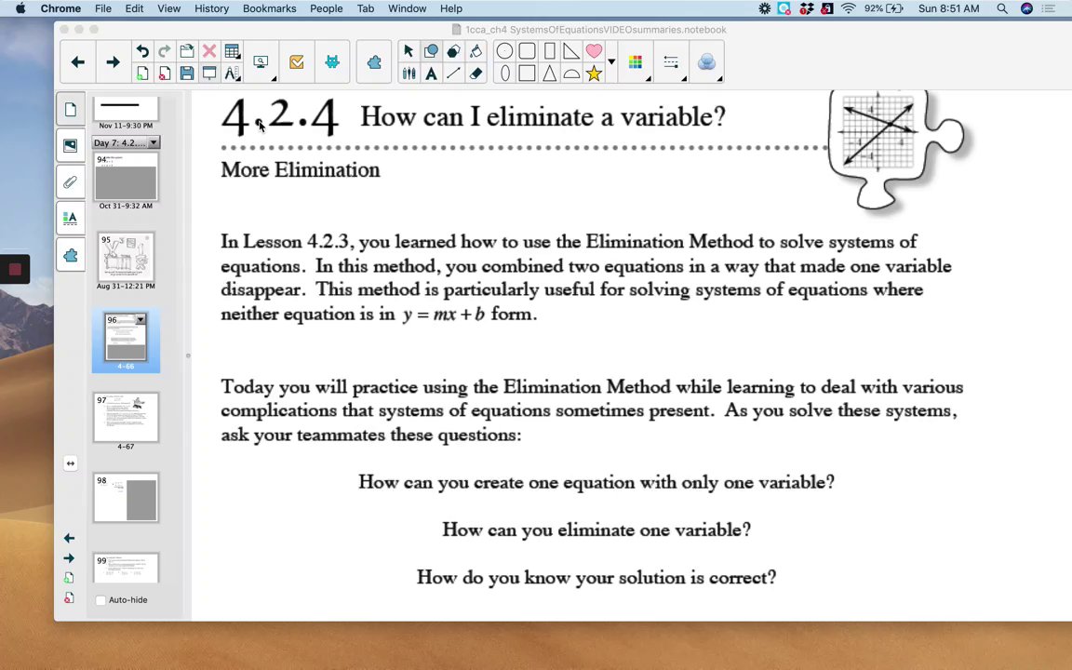Click the Undo icon

[x=142, y=51]
